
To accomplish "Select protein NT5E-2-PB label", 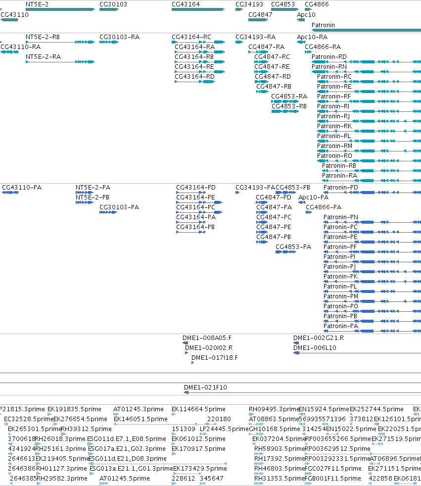I will tap(93, 197).
